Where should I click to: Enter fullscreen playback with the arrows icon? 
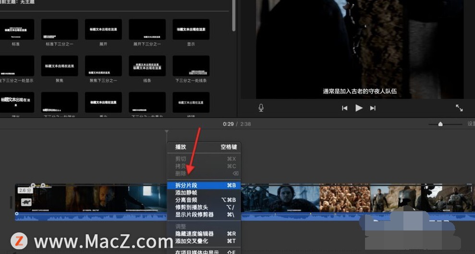click(x=459, y=108)
